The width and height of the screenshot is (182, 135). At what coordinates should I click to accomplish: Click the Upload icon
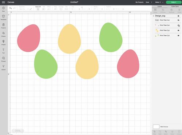[3, 66]
